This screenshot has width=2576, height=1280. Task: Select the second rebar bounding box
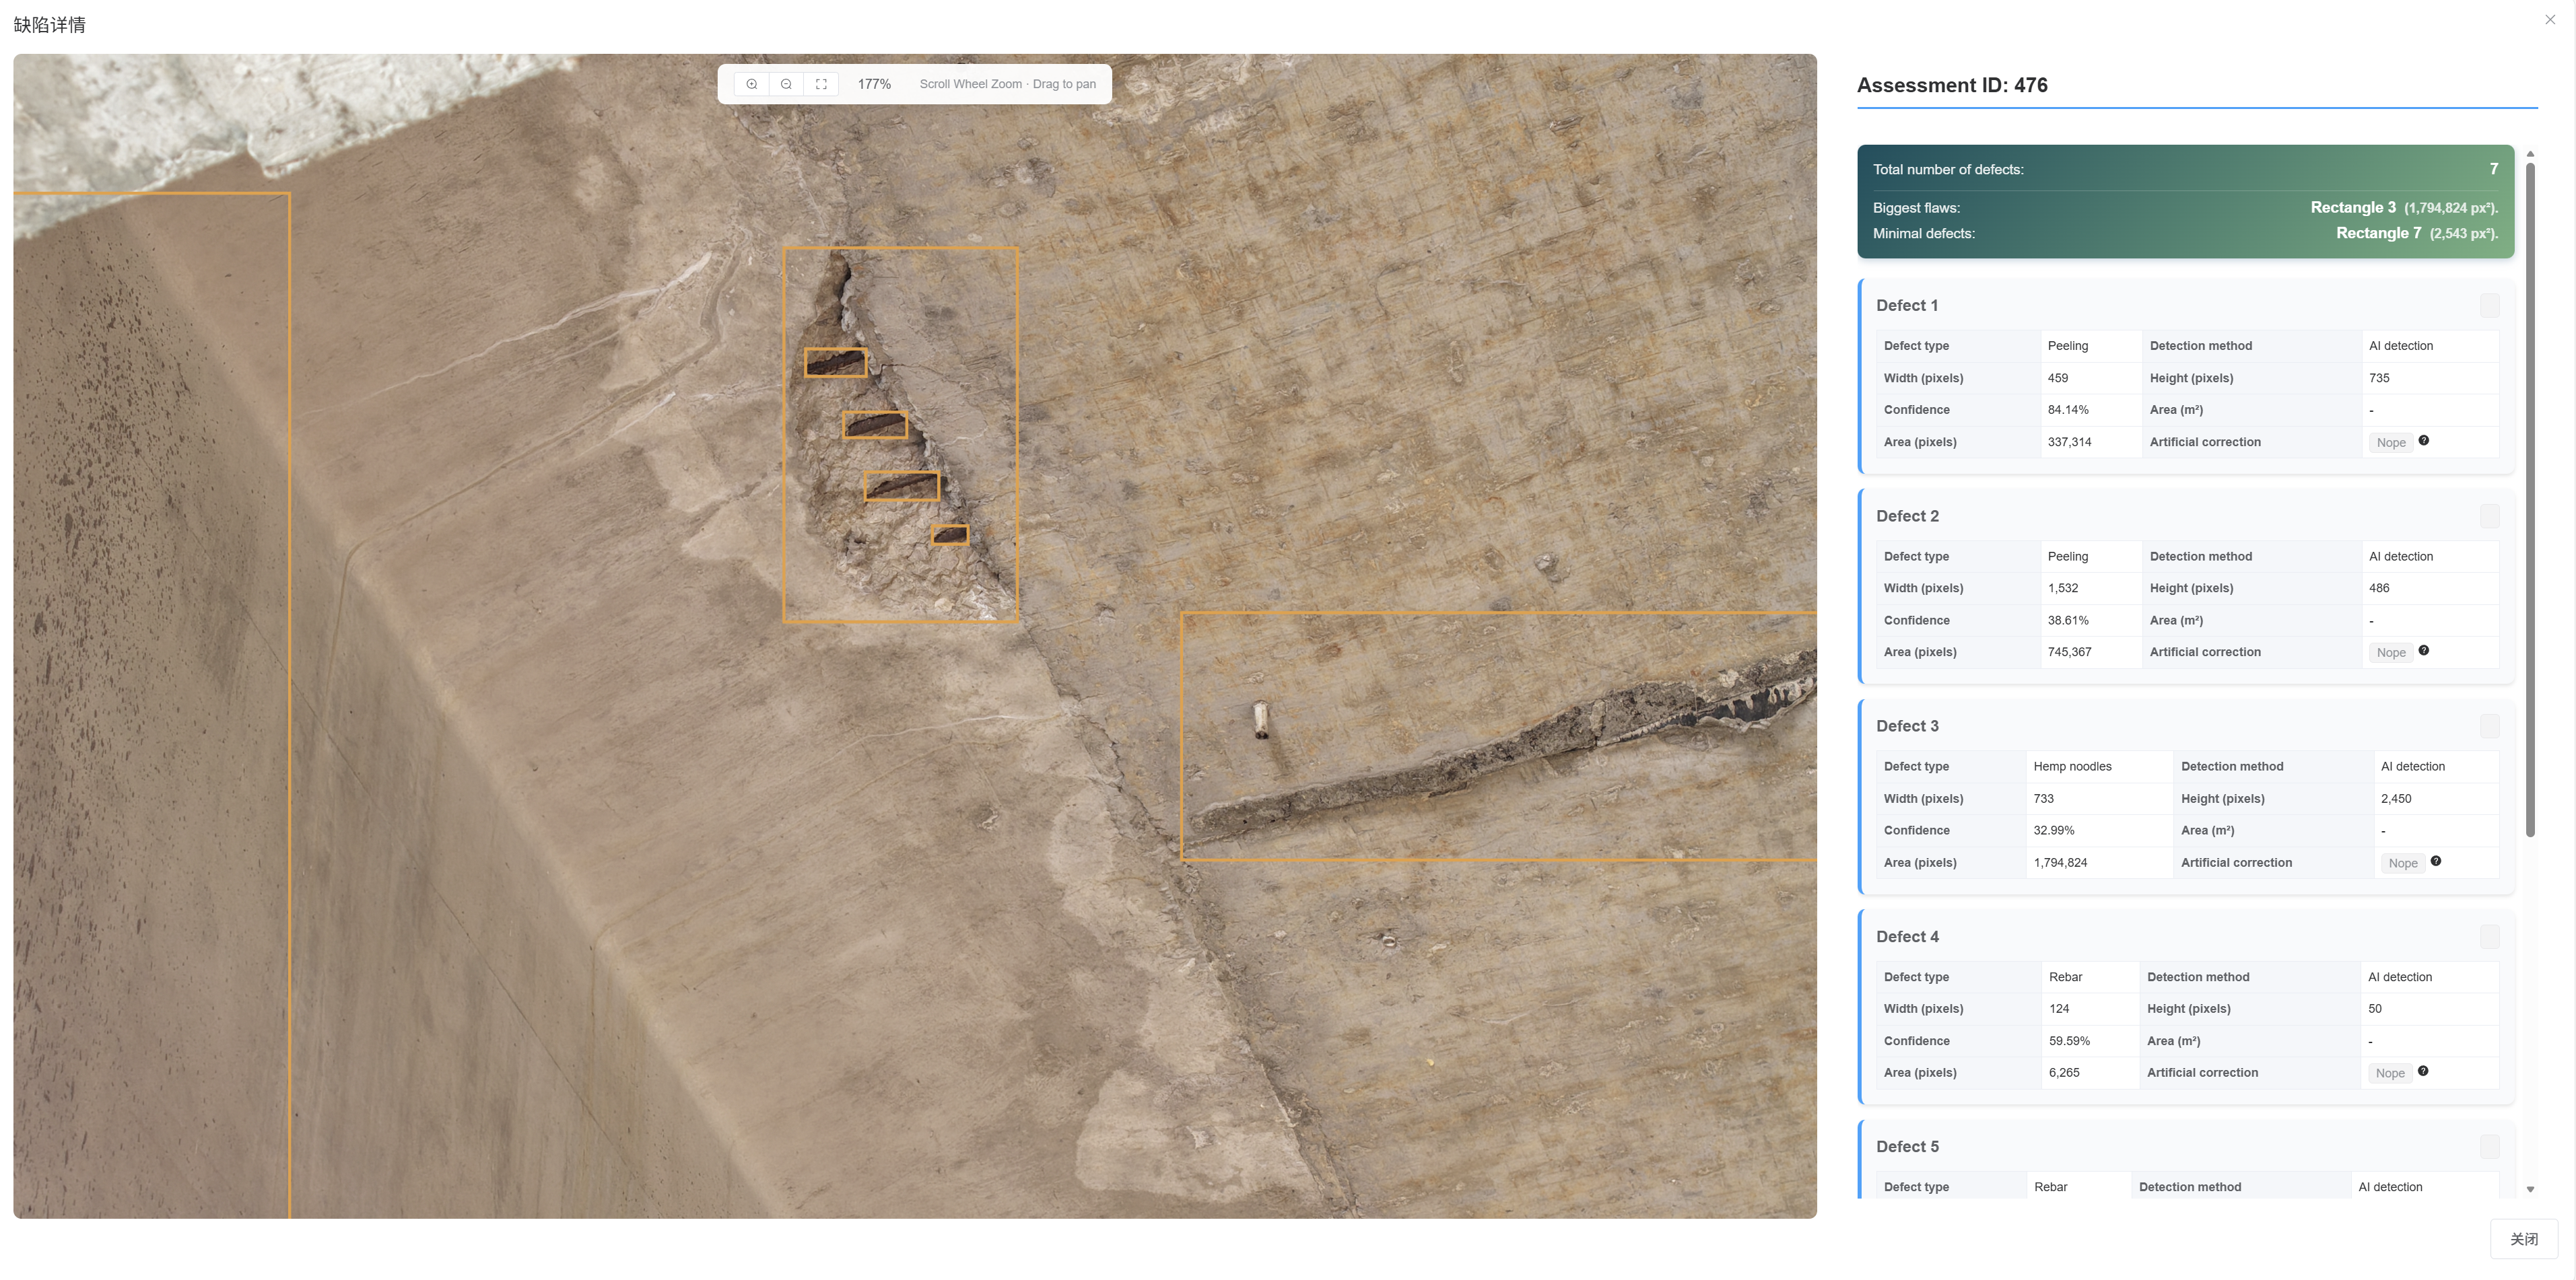[875, 425]
